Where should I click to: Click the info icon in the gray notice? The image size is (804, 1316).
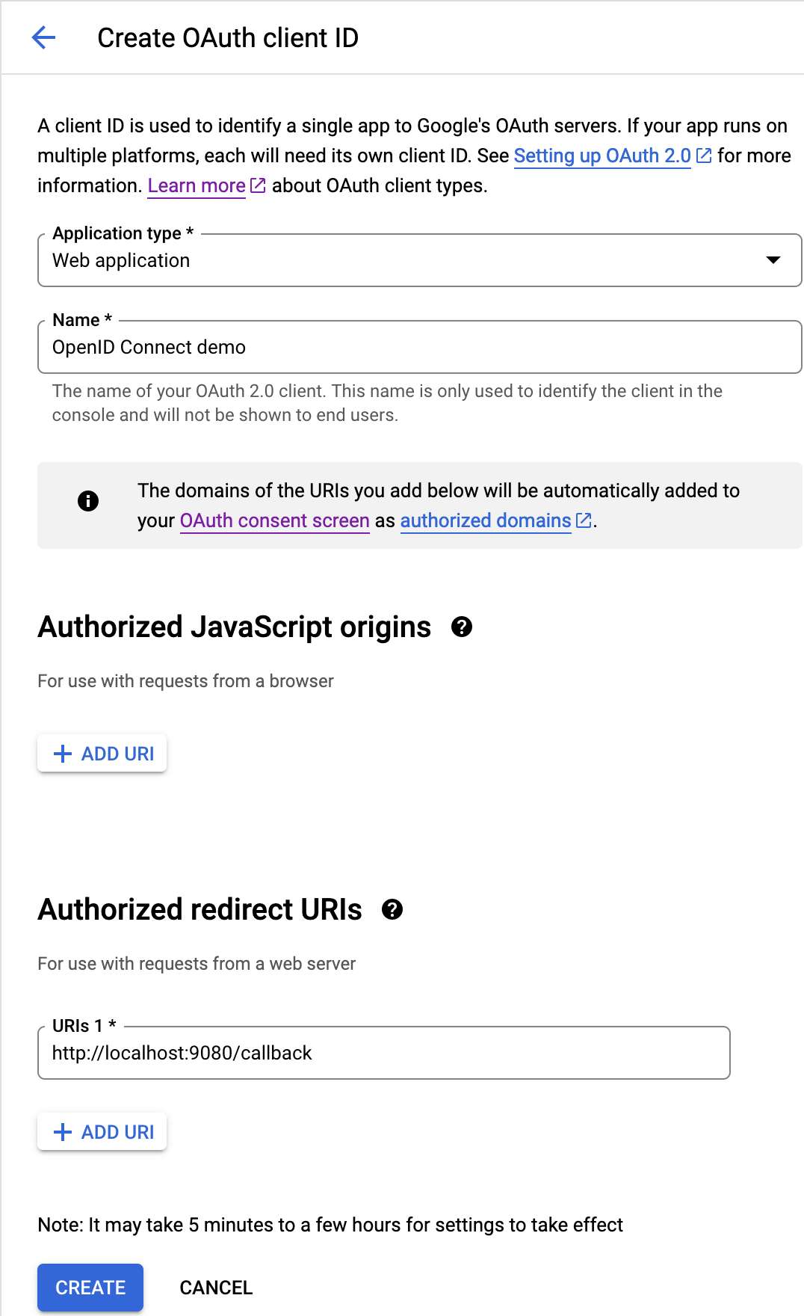coord(88,501)
